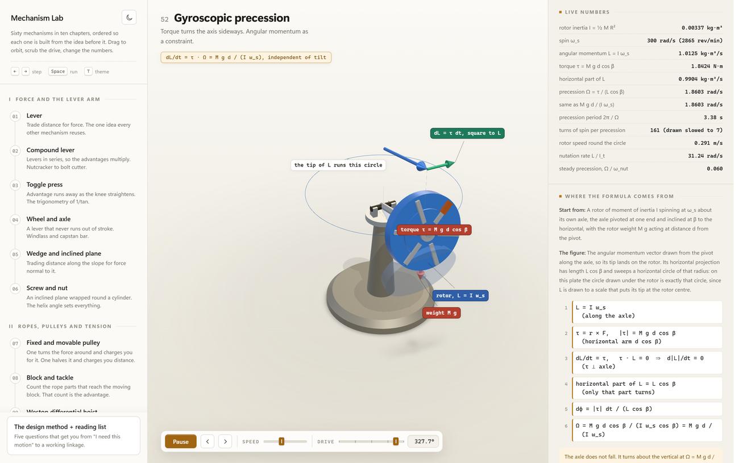Click derivation step 3: dL/dt = τ

click(x=647, y=362)
